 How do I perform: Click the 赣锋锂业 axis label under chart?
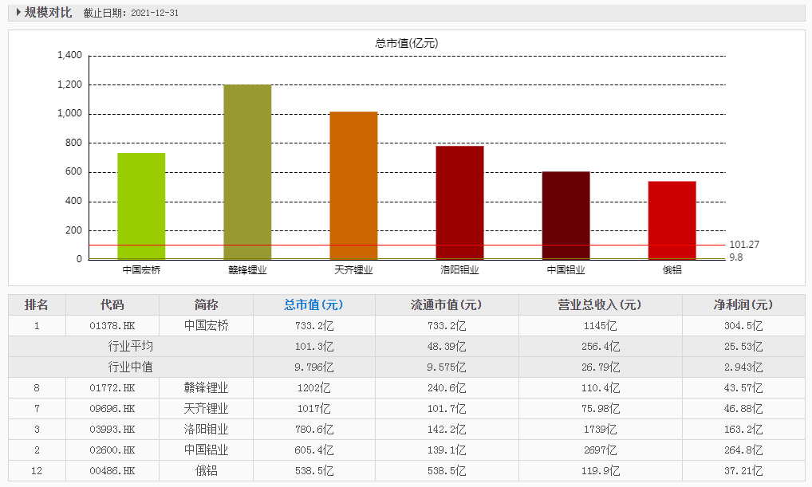click(247, 269)
